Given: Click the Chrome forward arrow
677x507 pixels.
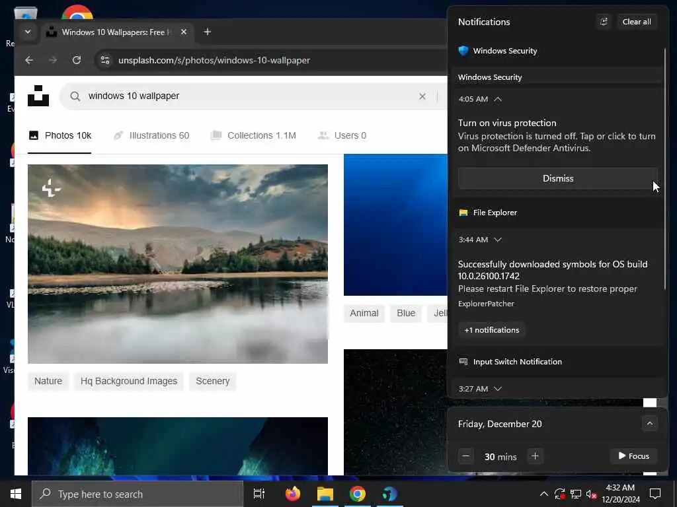Looking at the screenshot, I should click(x=53, y=60).
